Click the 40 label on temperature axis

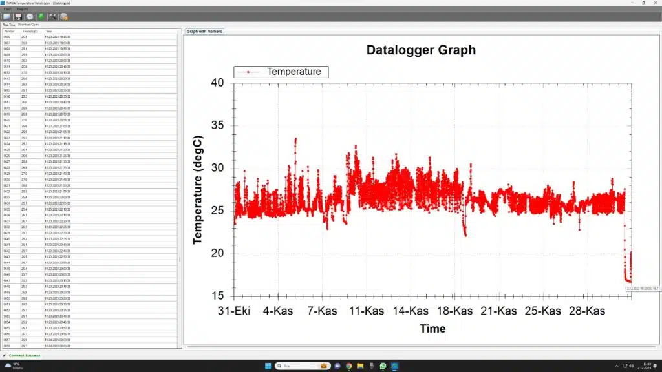[x=217, y=83]
